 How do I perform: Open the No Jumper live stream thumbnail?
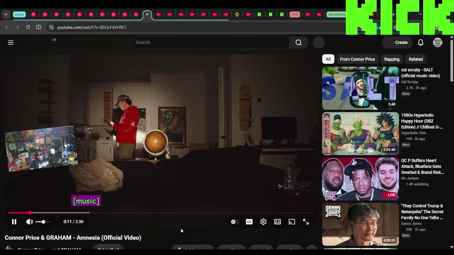[x=360, y=179]
